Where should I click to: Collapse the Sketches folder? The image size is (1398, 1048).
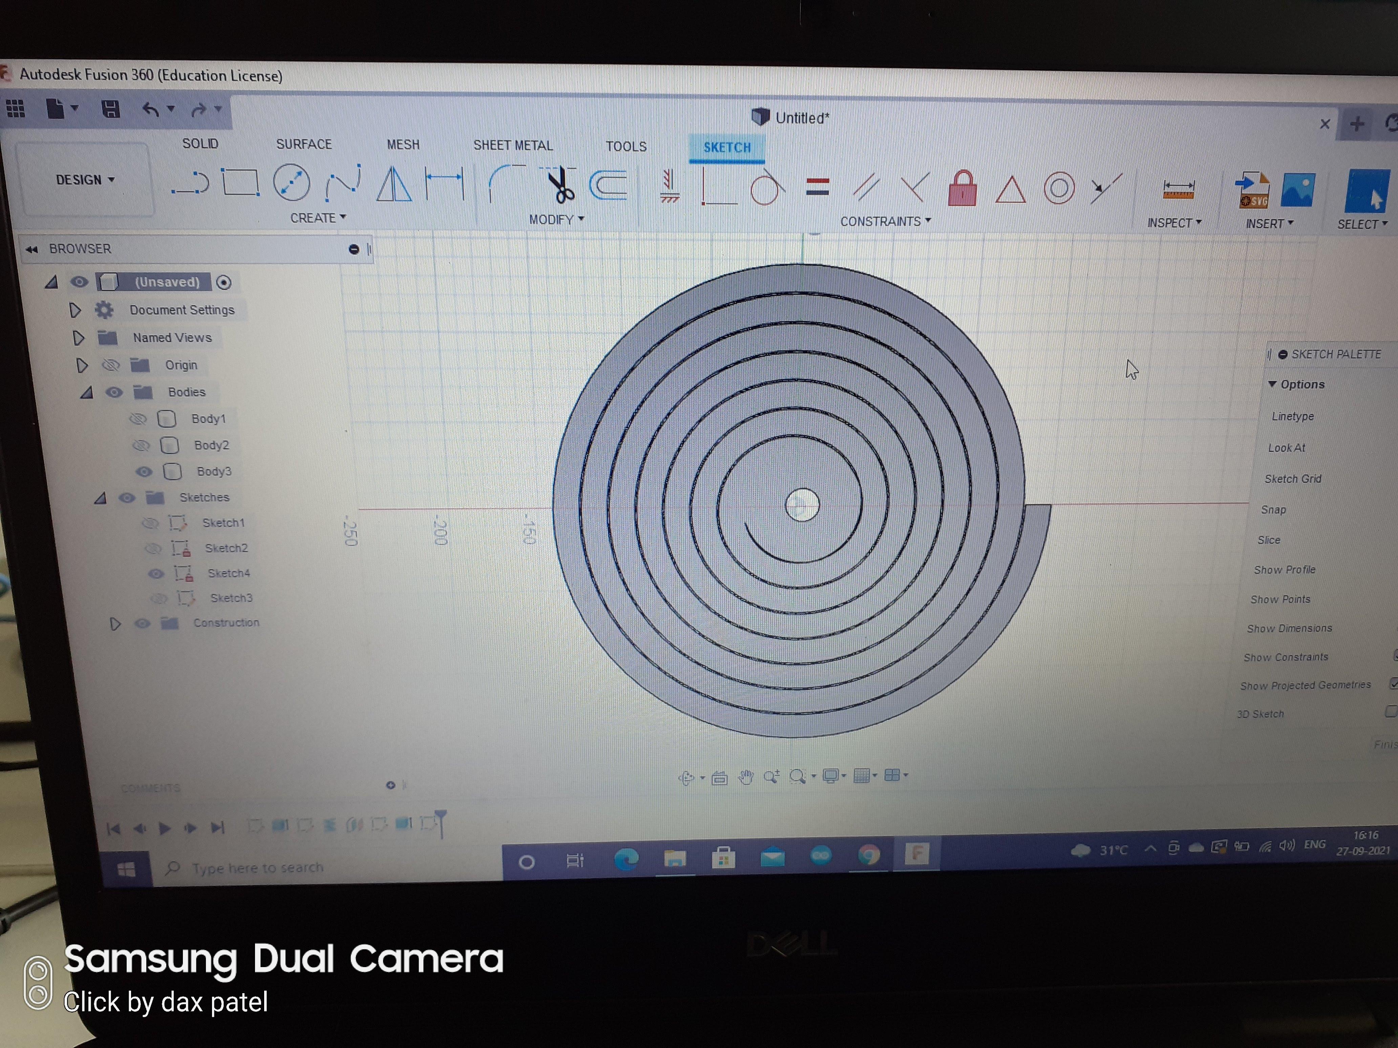(100, 498)
